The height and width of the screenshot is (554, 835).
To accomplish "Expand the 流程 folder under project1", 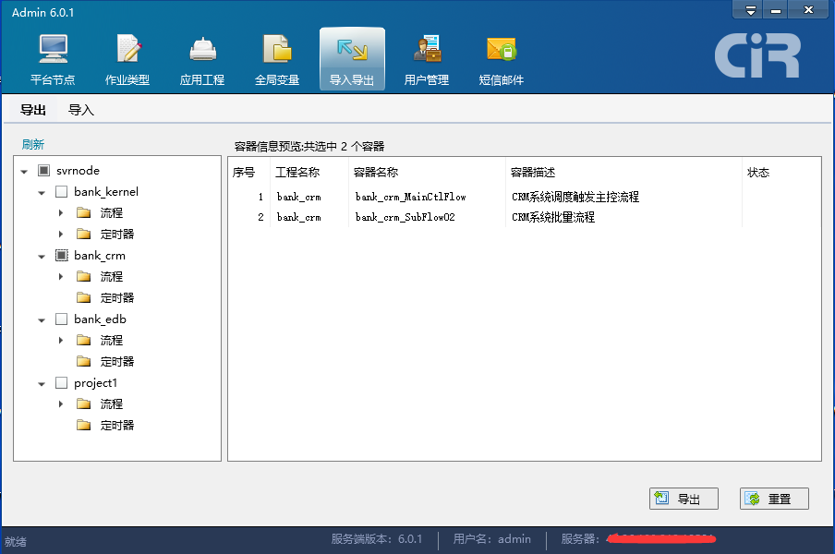I will [61, 403].
